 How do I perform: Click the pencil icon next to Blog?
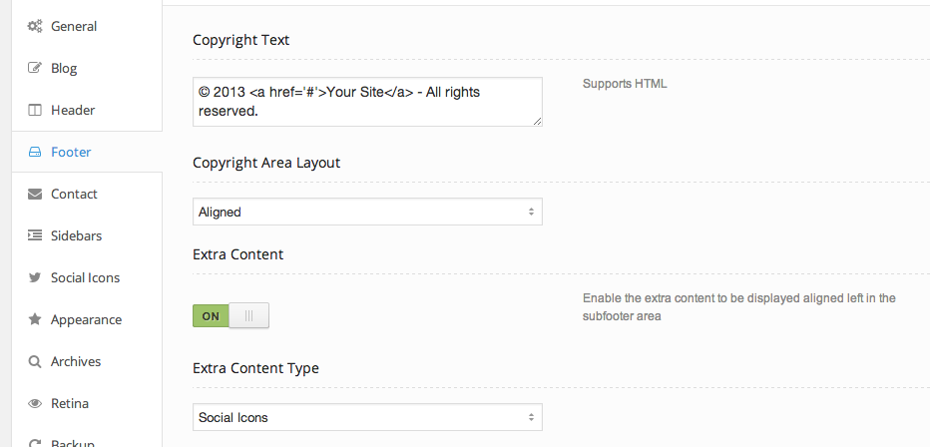tap(35, 69)
